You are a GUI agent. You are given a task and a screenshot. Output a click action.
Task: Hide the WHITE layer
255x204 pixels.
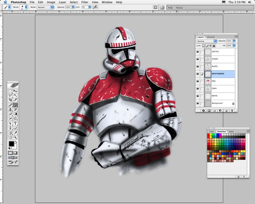198,96
